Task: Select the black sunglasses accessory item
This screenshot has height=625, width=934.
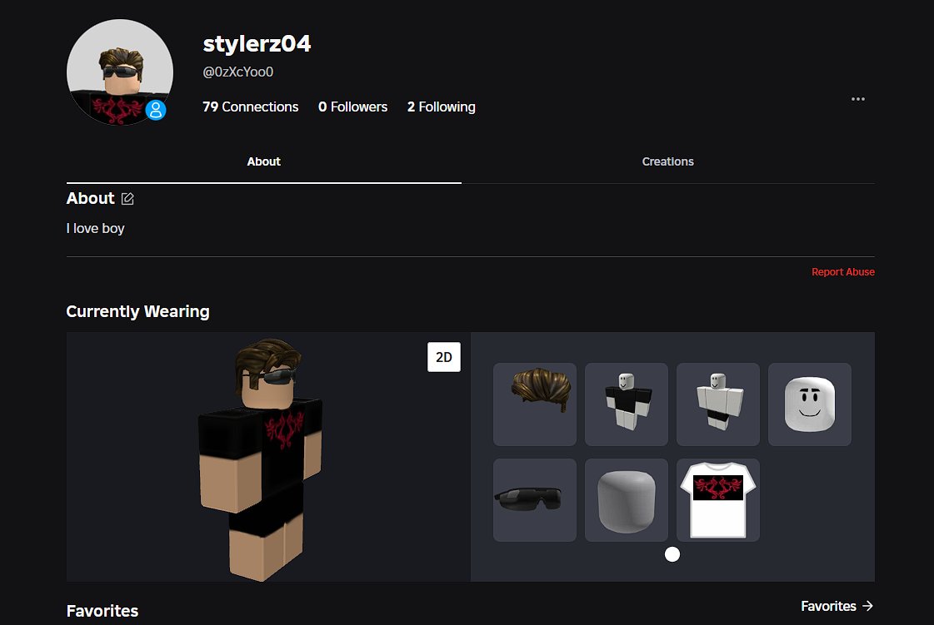Action: [x=535, y=500]
